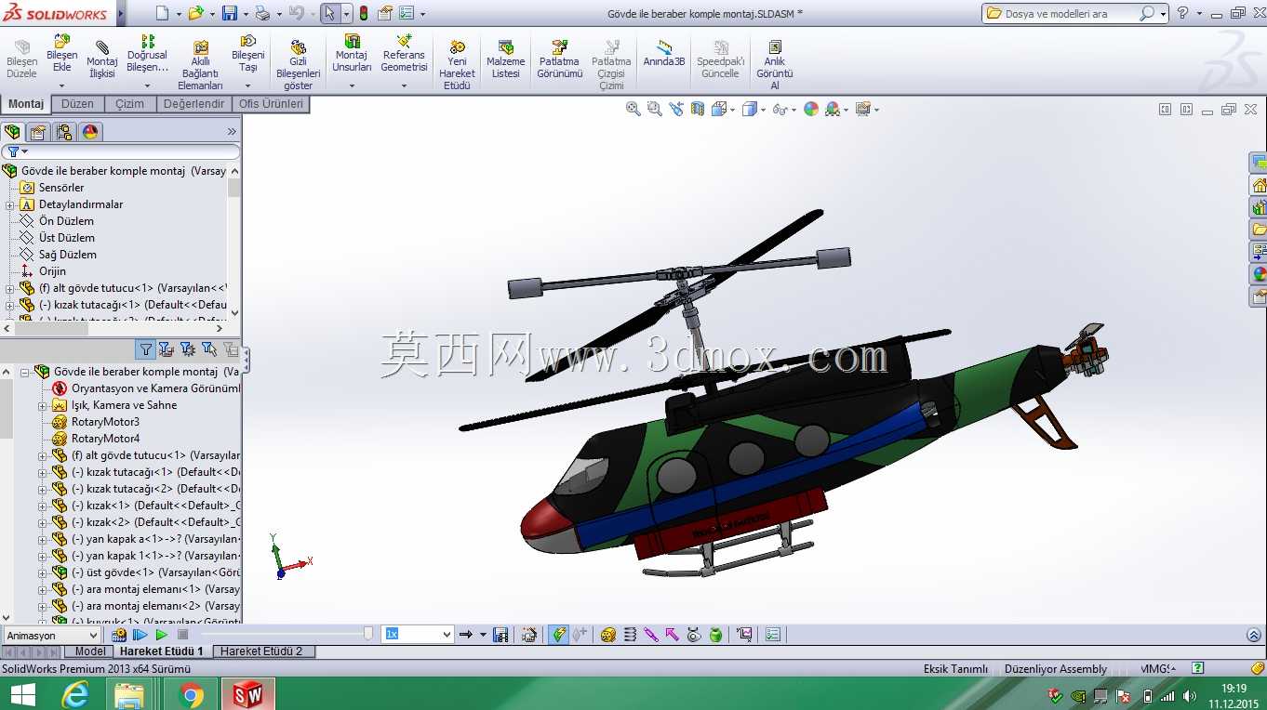Click the Patlatma Görünümü tool

pos(559,59)
